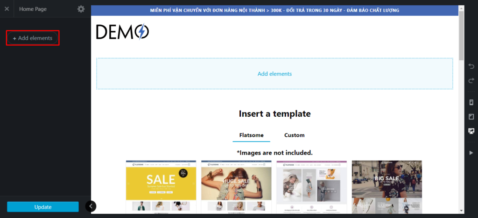The height and width of the screenshot is (218, 478).
Task: Click the Home Page title in sidebar
Action: pos(33,9)
